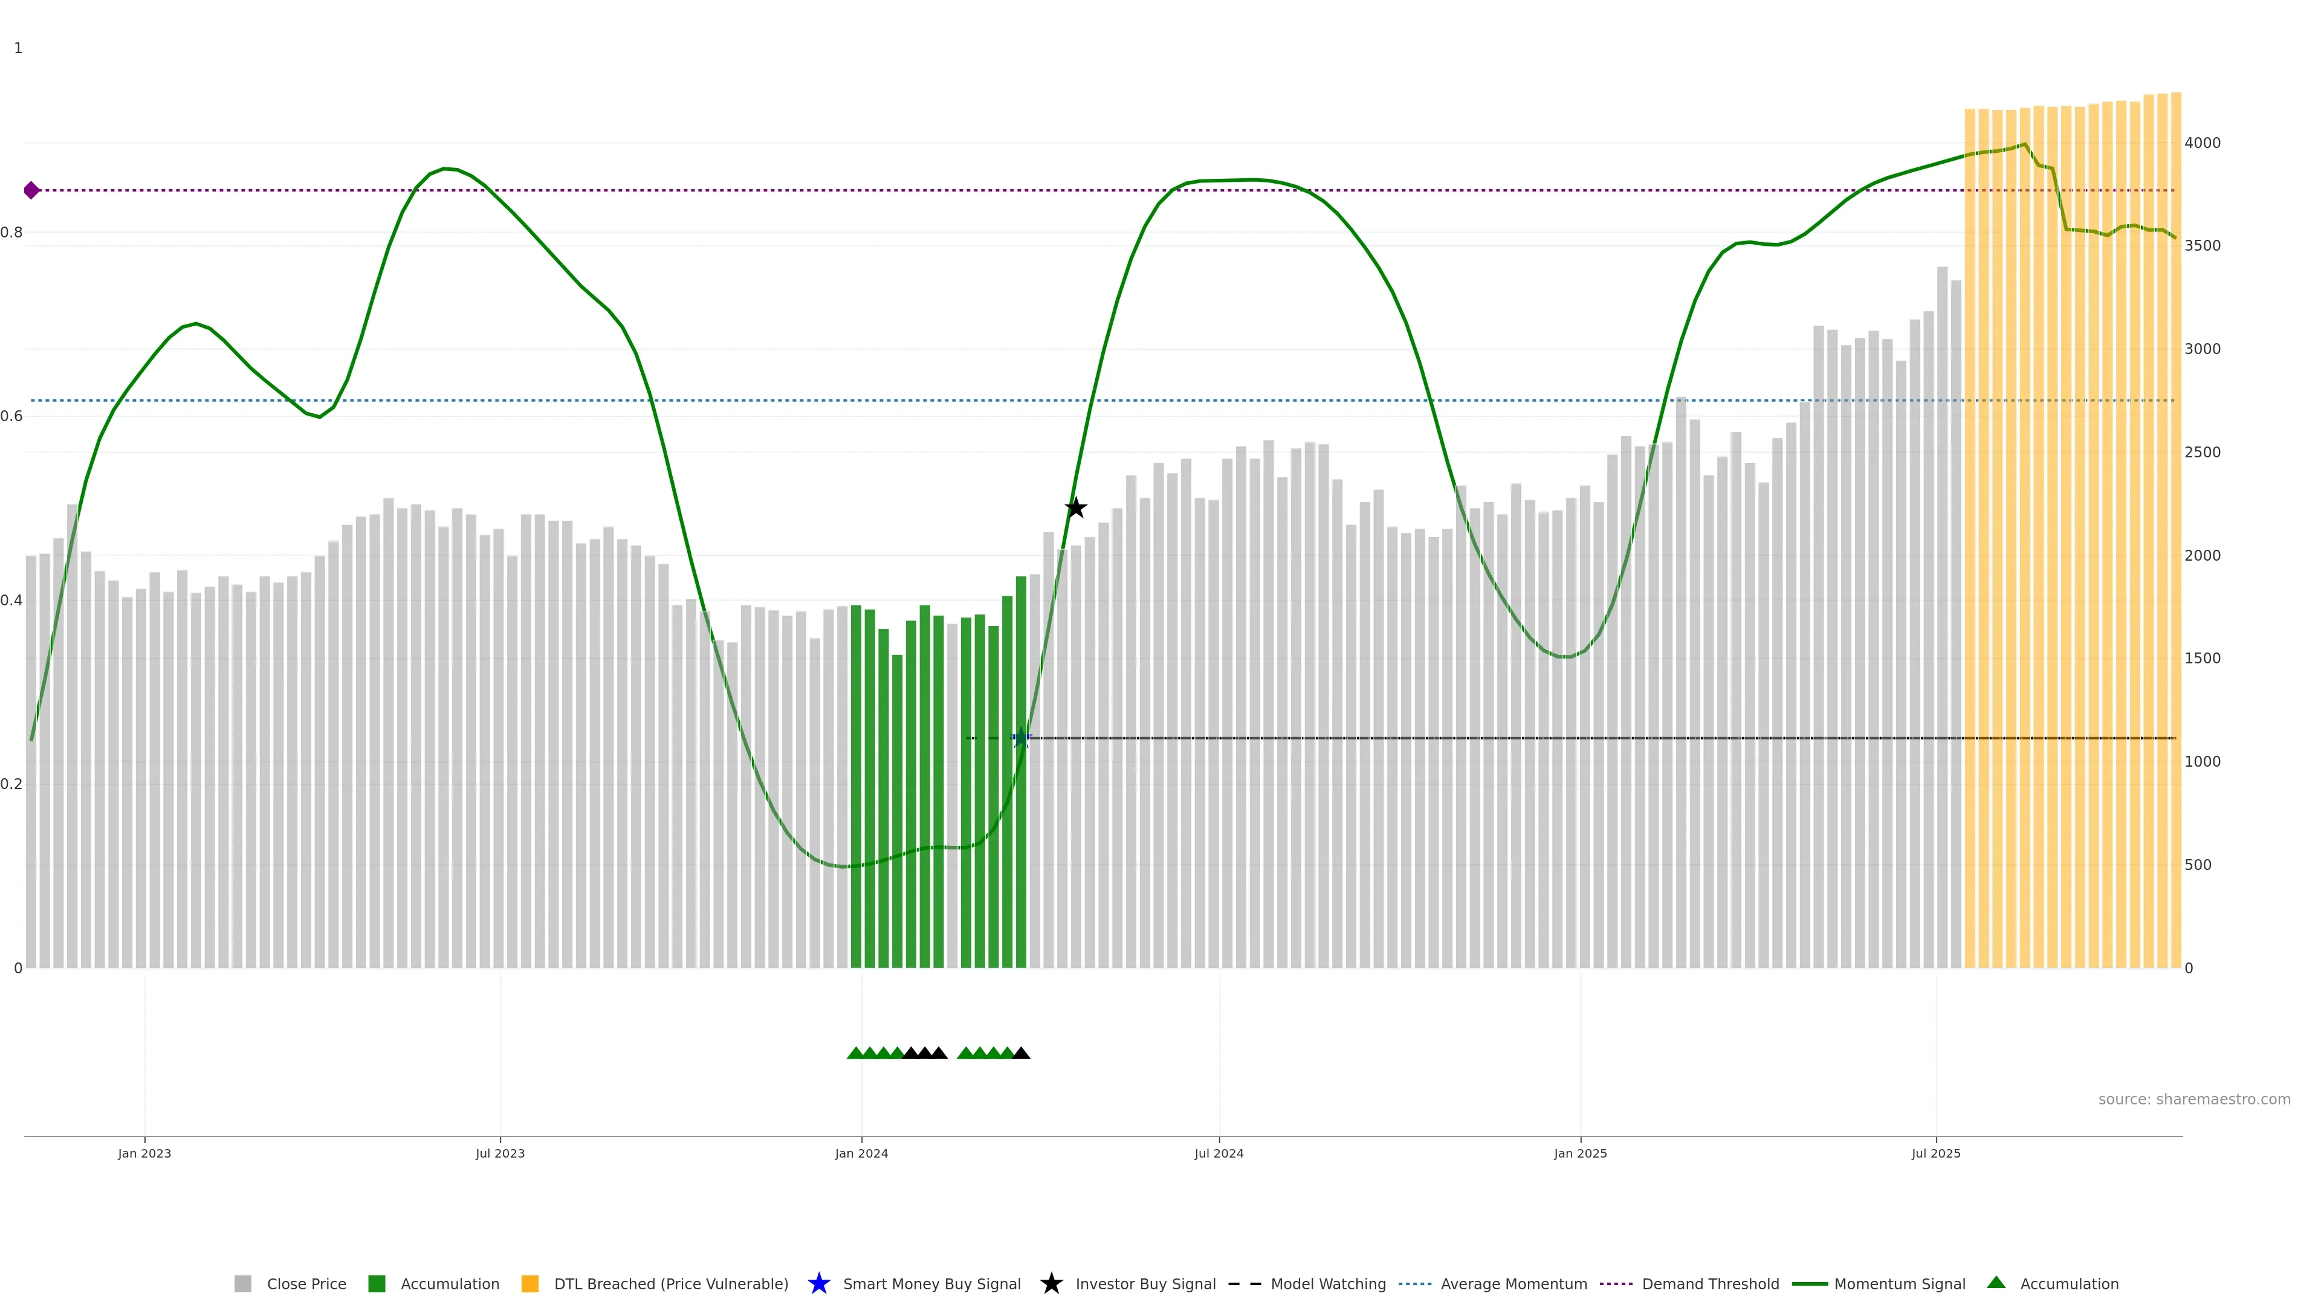The width and height of the screenshot is (2321, 1305).
Task: Toggle Close Price series in legend
Action: coord(305,1283)
